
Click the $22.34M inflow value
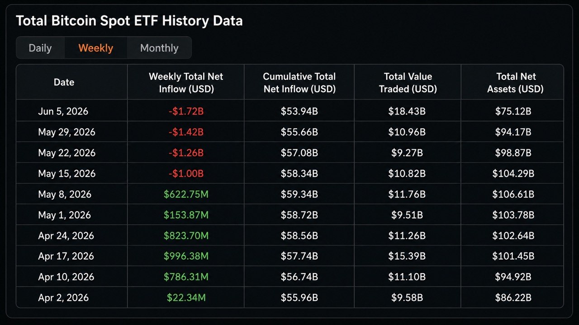[186, 297]
